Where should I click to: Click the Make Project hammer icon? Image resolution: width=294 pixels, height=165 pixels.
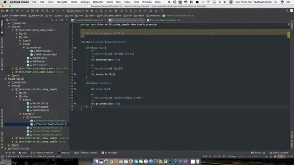[x=63, y=11]
